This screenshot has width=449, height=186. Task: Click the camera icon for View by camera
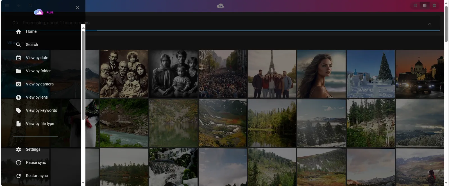coord(19,84)
